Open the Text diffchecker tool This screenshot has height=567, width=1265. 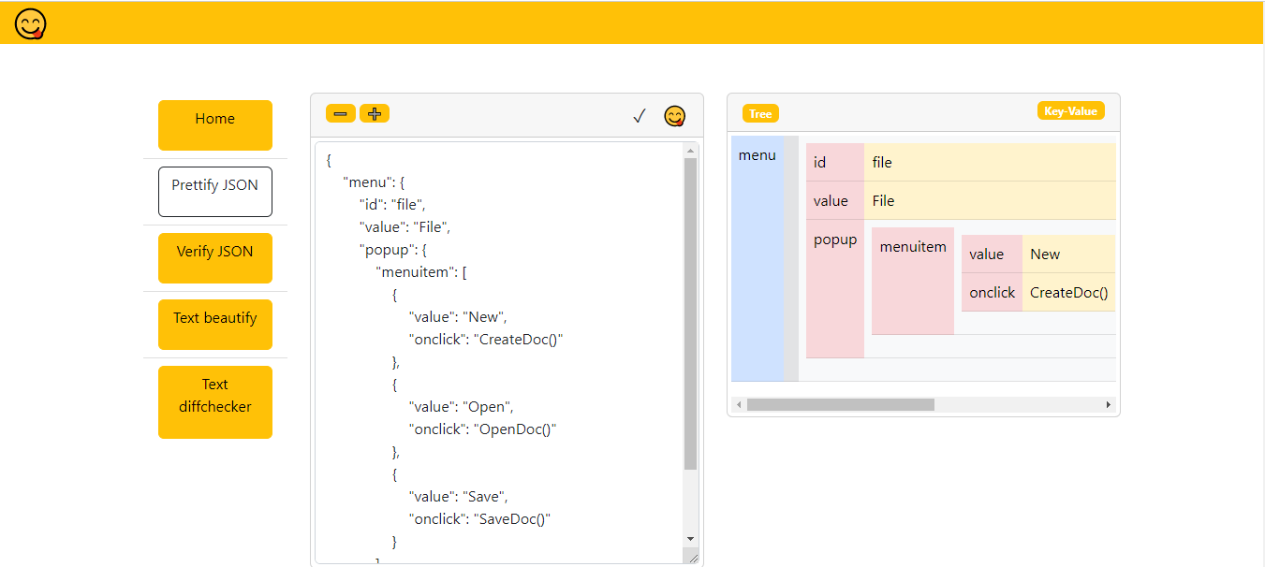coord(214,401)
